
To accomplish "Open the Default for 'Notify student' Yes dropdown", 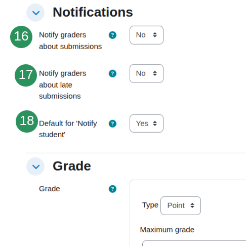I will pyautogui.click(x=146, y=124).
